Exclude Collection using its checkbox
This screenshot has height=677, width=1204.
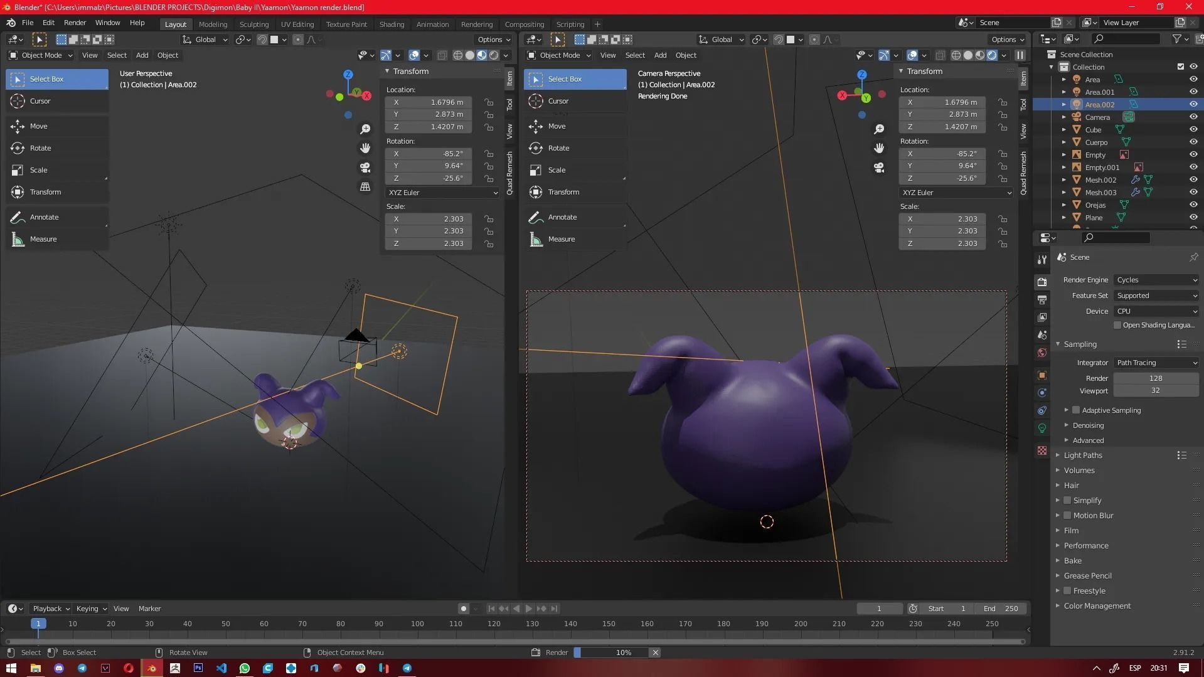1181,67
